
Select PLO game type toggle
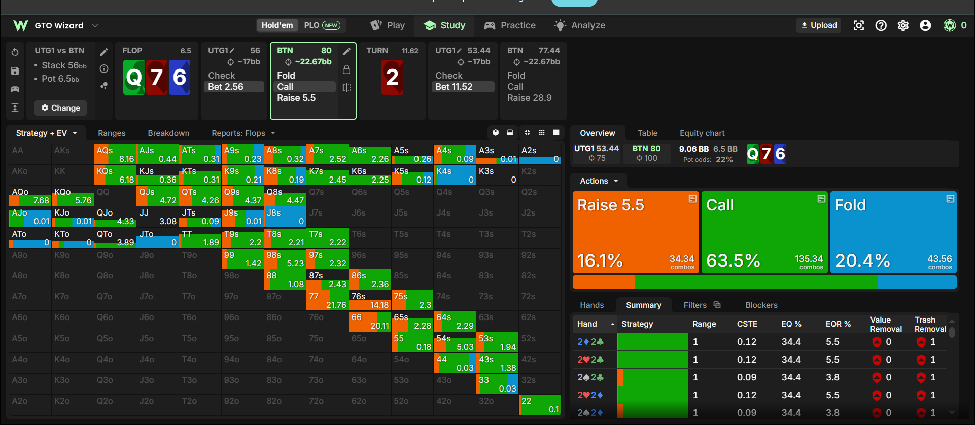[x=322, y=25]
